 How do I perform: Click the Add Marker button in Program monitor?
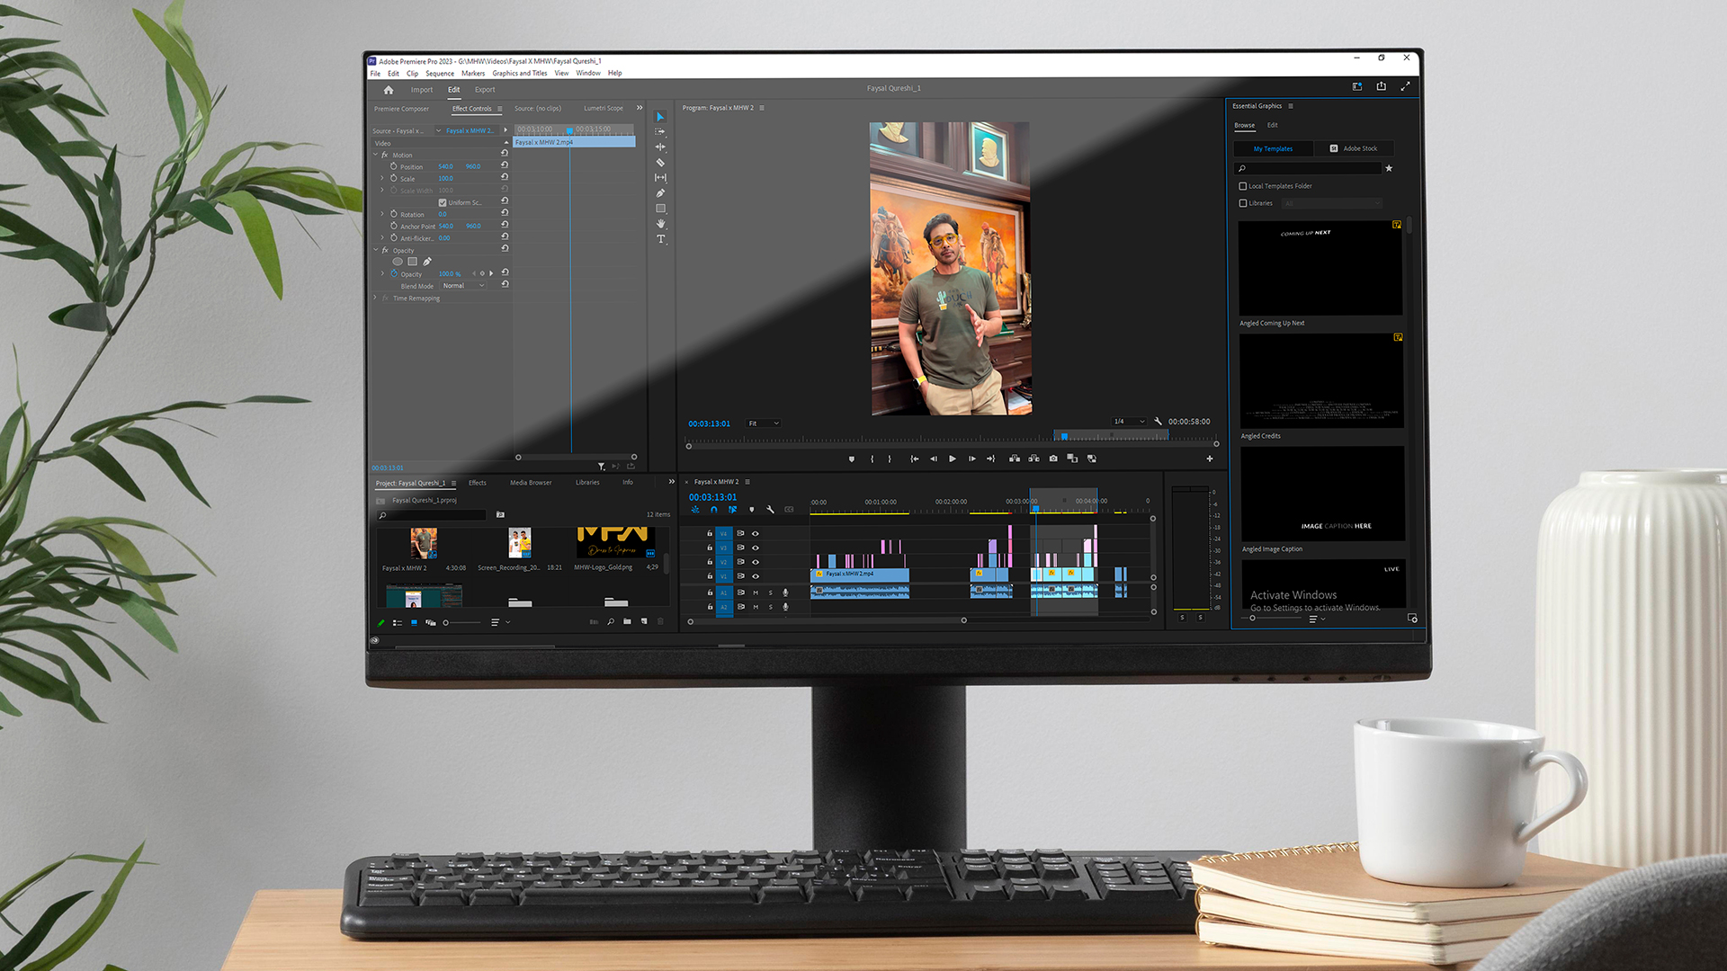(852, 459)
